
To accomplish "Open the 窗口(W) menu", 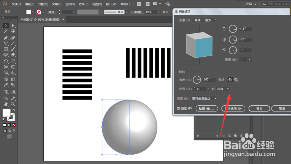I will [x=111, y=4].
